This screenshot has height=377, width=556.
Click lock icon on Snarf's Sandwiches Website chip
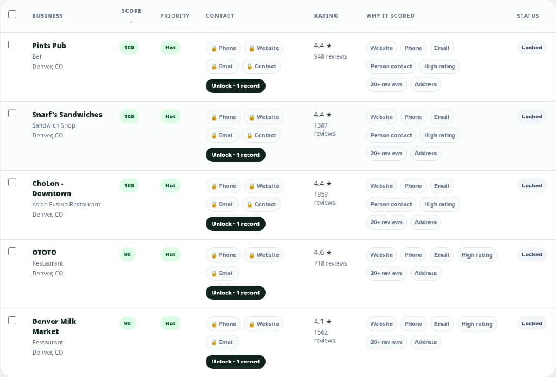[x=252, y=117]
